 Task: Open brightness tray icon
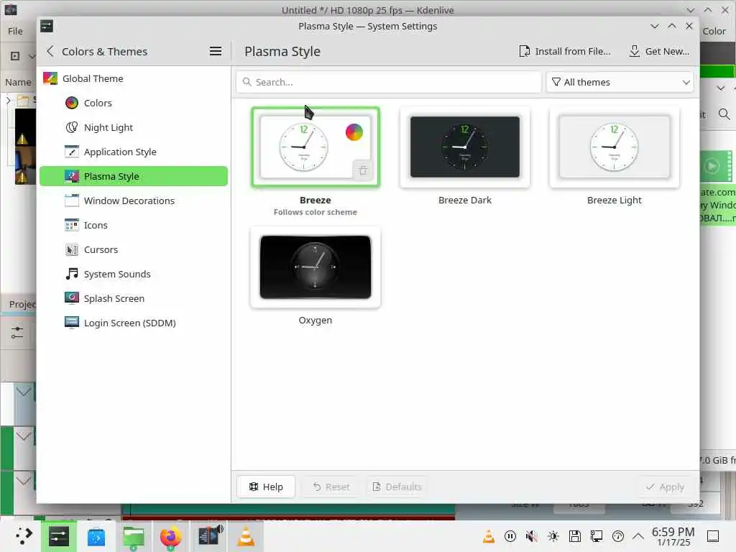pos(553,536)
